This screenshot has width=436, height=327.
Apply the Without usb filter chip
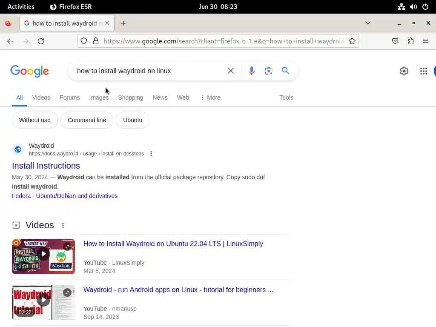[x=35, y=120]
